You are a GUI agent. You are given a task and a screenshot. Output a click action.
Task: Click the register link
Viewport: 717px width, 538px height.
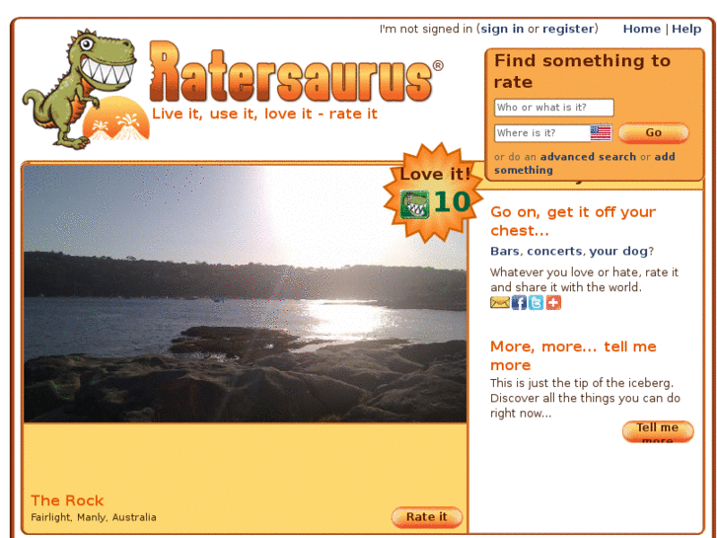click(568, 29)
